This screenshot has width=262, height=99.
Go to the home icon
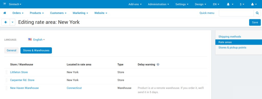tap(5, 13)
